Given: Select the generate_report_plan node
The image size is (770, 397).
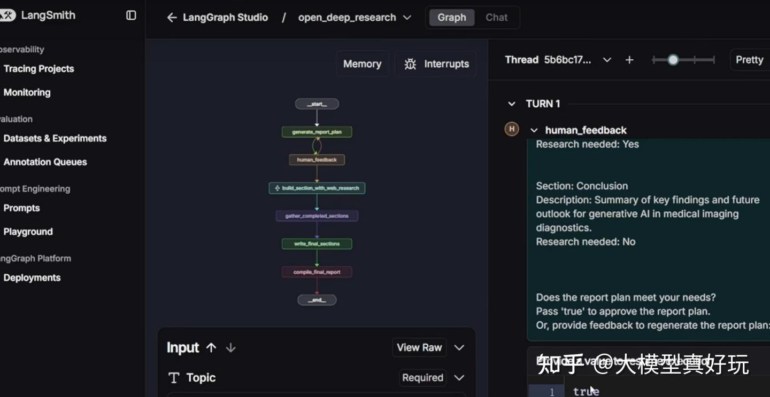Looking at the screenshot, I should tap(317, 132).
